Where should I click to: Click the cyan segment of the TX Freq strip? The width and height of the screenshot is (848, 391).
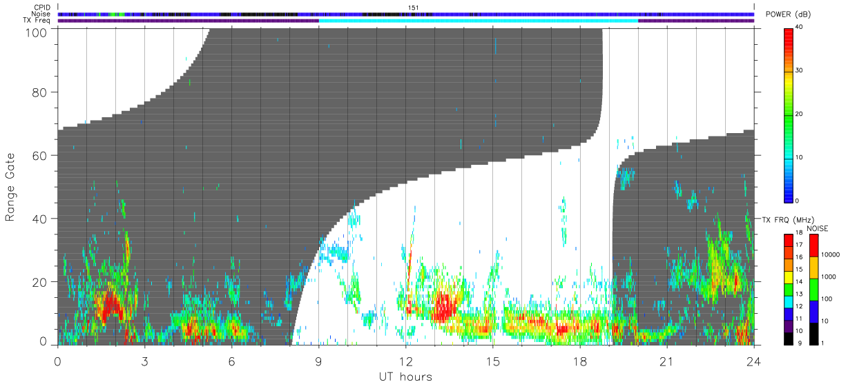tap(478, 20)
